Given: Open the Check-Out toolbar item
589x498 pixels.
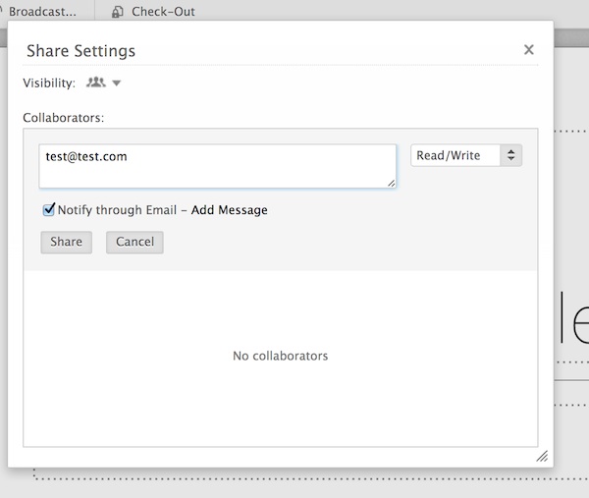Looking at the screenshot, I should coord(153,11).
